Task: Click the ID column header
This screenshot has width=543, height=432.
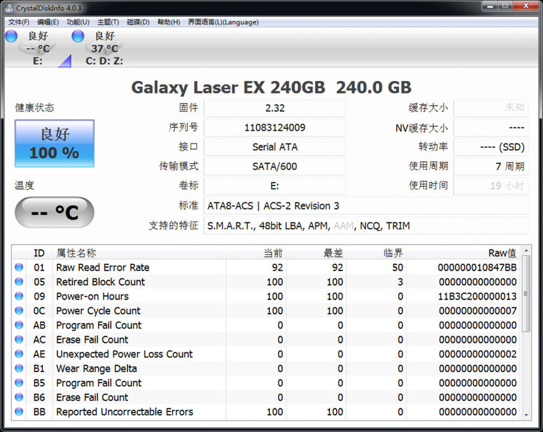Action: pos(39,253)
